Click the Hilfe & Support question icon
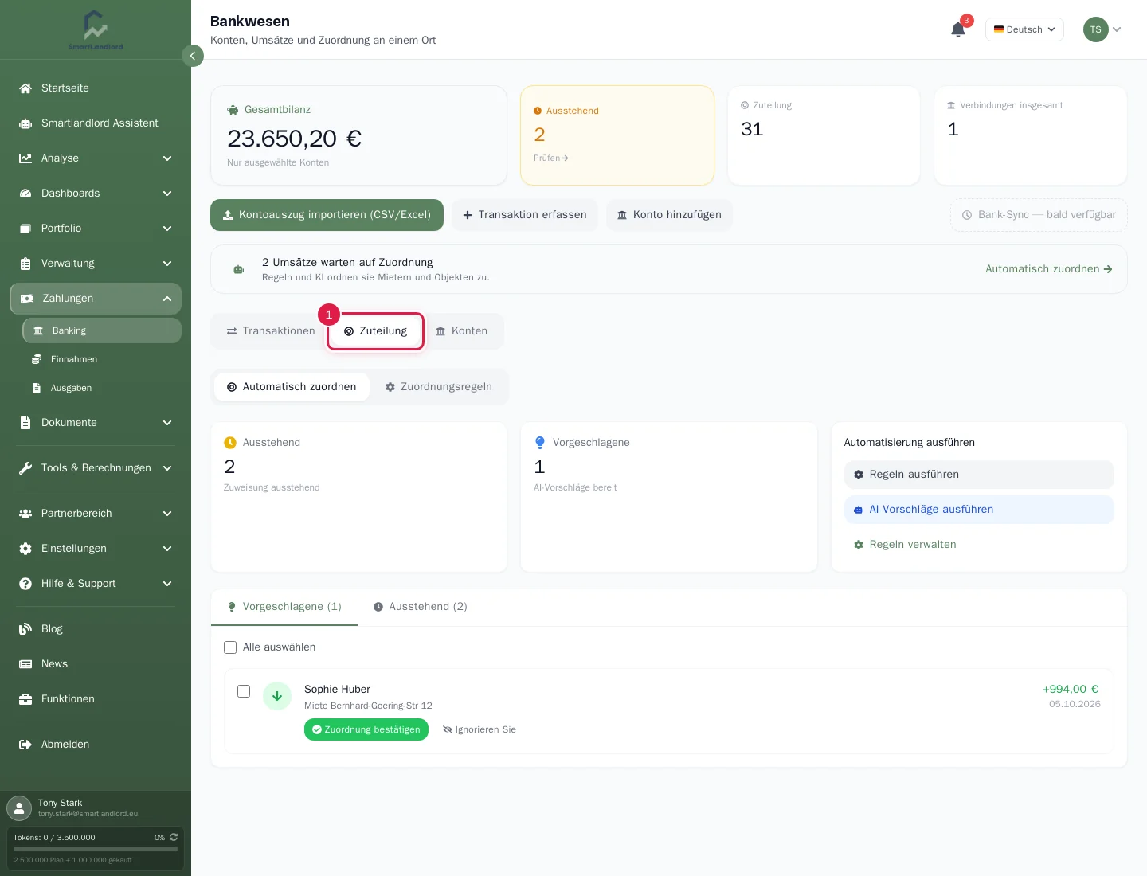Screen dimensions: 1147x876 coord(25,584)
